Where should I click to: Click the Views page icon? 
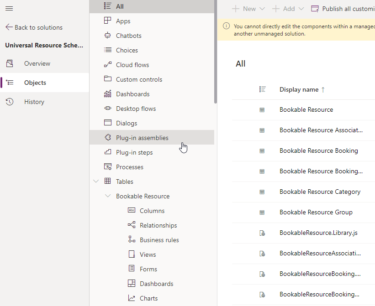131,254
